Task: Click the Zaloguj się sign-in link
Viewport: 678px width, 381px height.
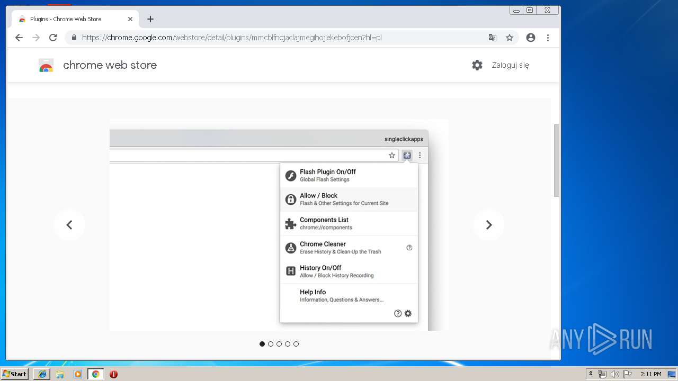Action: (510, 65)
